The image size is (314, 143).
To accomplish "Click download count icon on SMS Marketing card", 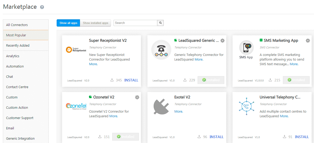I will pyautogui.click(x=270, y=80).
